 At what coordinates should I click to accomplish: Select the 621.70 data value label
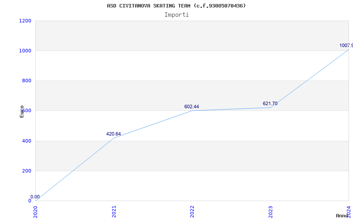click(270, 103)
